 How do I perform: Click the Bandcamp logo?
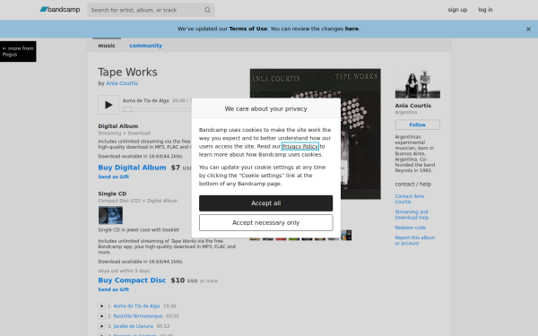[60, 10]
